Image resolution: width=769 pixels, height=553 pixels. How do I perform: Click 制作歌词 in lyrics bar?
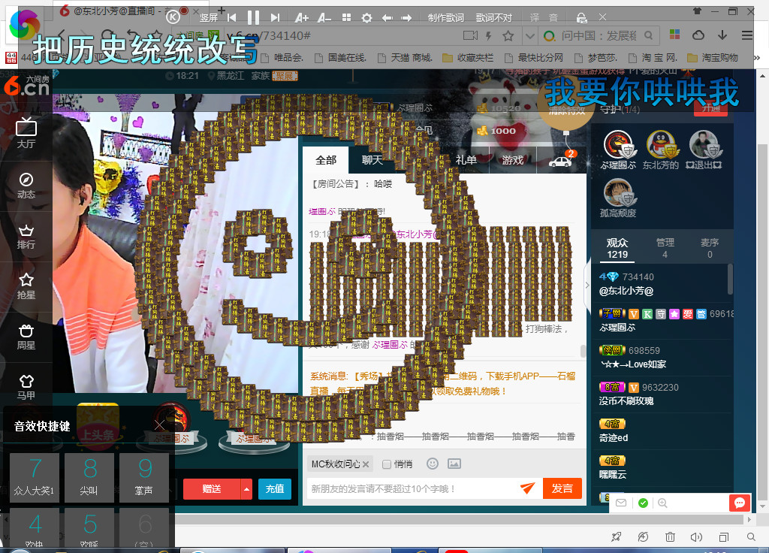446,18
